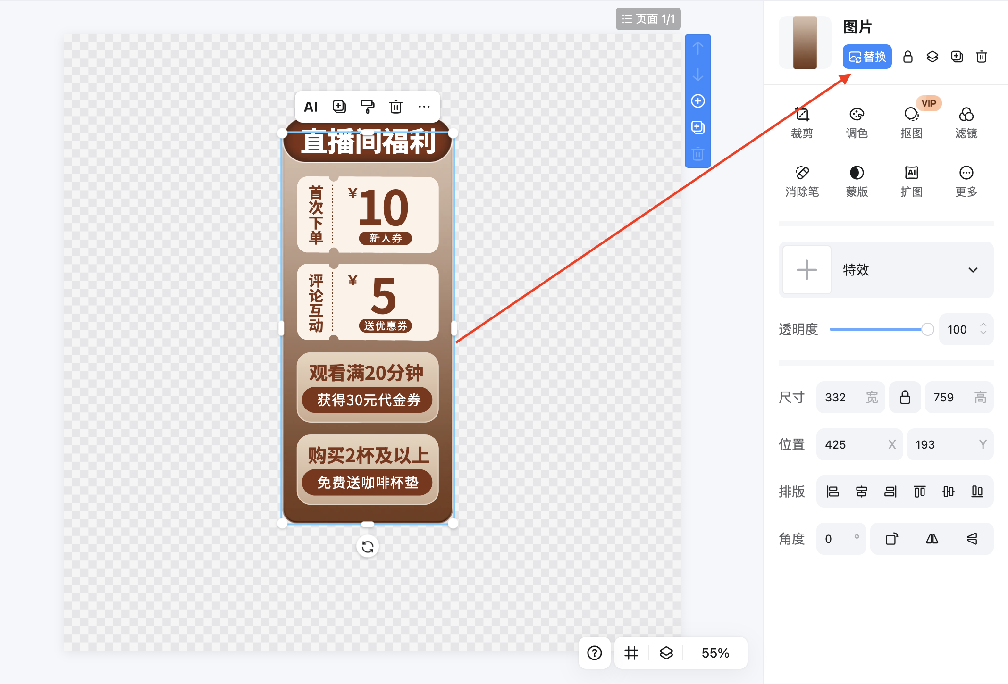Select the 消除笔 eraser pen tool
Viewport: 1008px width, 684px height.
[802, 180]
